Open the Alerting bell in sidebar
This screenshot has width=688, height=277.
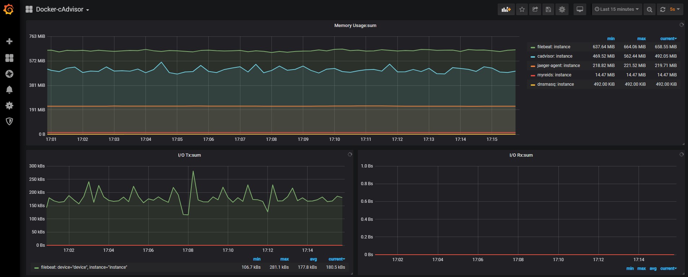9,90
